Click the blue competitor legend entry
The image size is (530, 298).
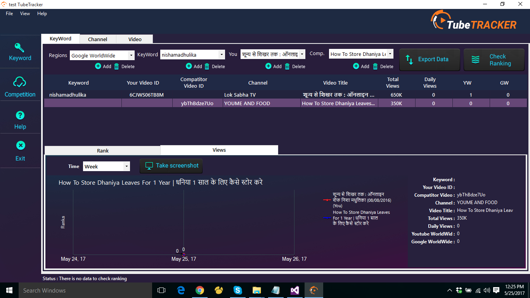coord(356,218)
